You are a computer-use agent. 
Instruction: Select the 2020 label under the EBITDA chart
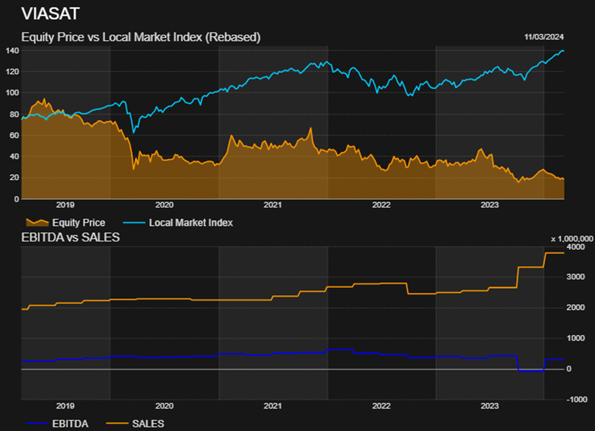coord(164,406)
